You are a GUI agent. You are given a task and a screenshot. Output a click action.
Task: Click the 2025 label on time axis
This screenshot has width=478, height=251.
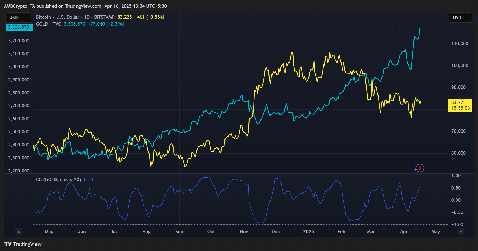point(308,232)
